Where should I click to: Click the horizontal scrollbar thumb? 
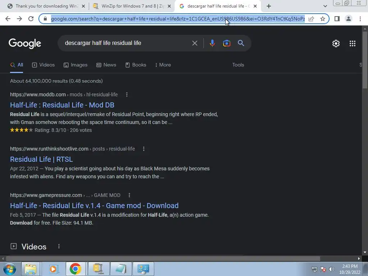163,259
